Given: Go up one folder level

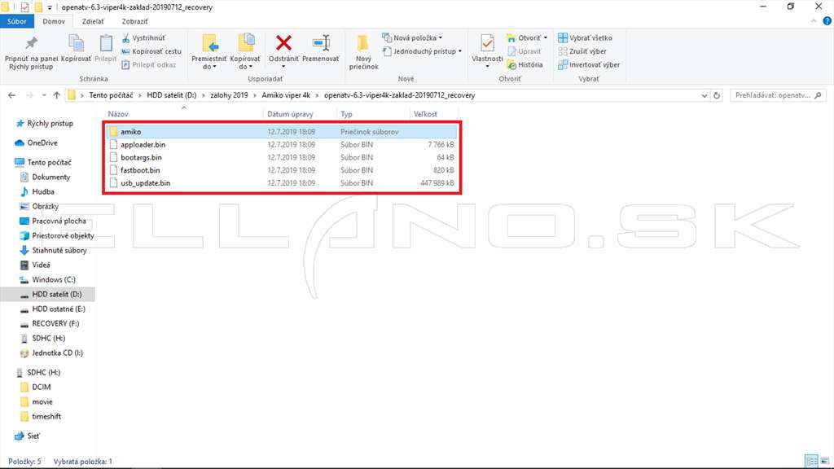Looking at the screenshot, I should coord(56,95).
